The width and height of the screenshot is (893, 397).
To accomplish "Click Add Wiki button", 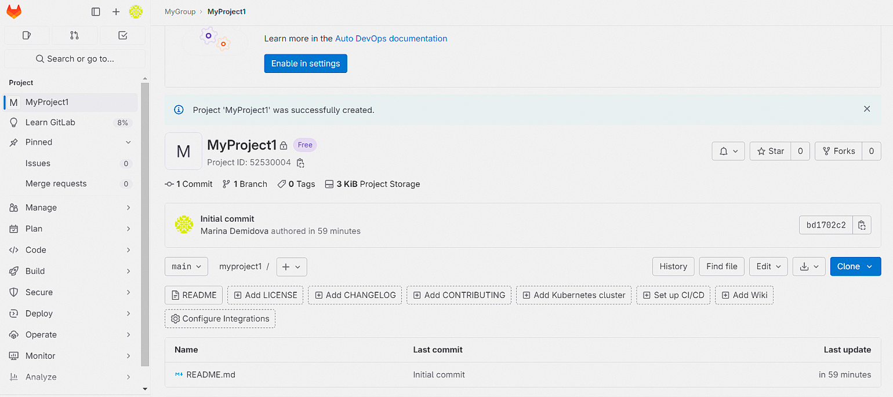I will (745, 295).
